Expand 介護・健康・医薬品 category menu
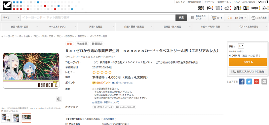The image size is (269, 125). pyautogui.click(x=135, y=27)
